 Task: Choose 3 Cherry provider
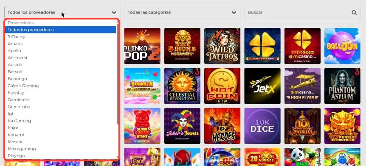(60, 37)
